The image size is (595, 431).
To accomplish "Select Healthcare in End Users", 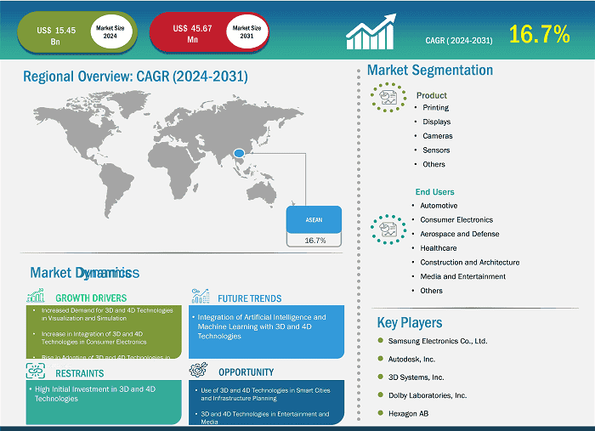I will (x=439, y=248).
